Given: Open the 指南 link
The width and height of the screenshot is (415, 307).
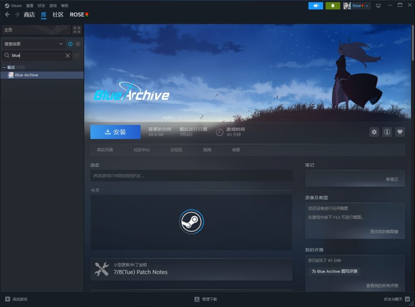Looking at the screenshot, I should [x=207, y=150].
